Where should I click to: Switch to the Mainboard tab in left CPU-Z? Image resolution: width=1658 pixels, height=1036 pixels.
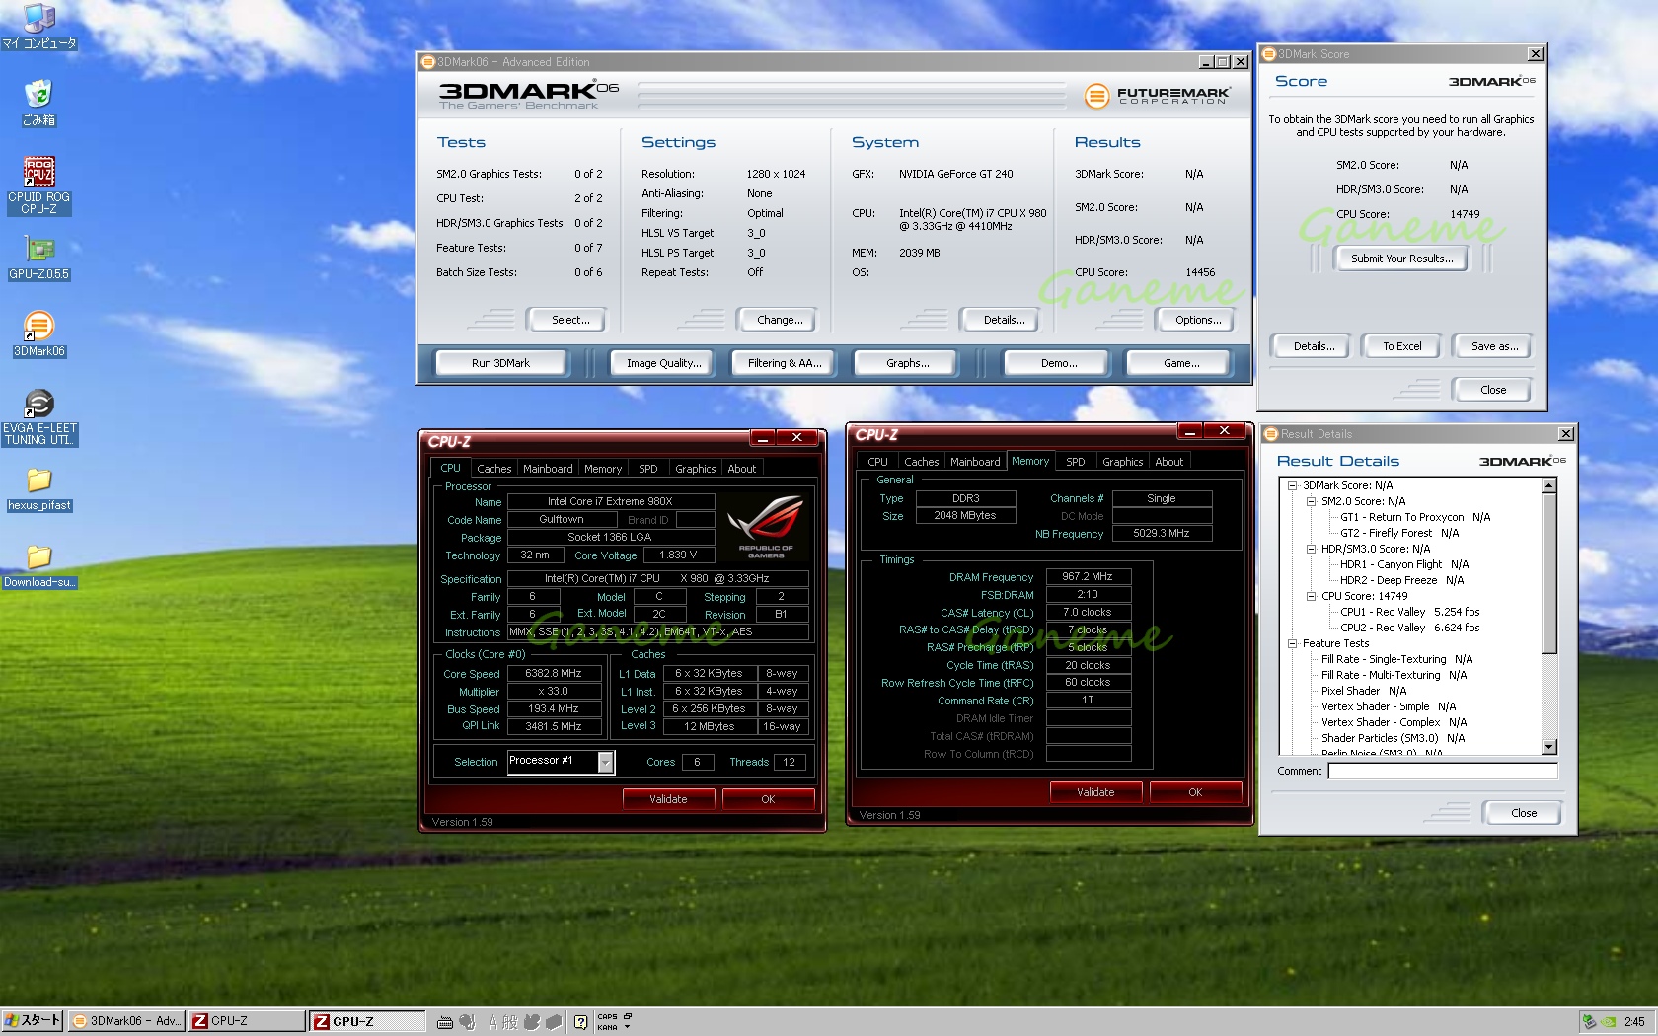pos(548,469)
